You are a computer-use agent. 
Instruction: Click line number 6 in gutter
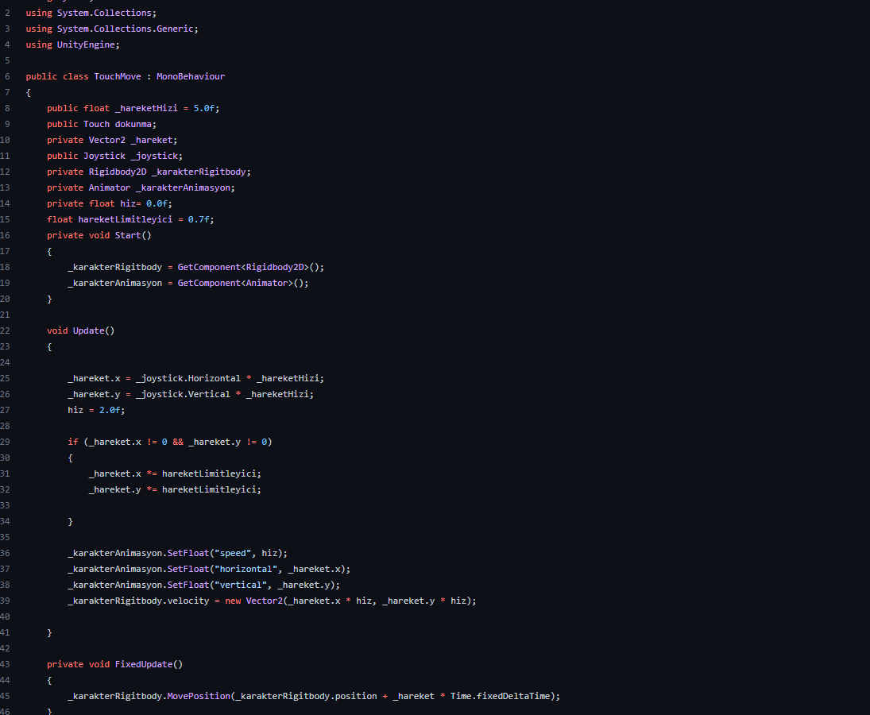tap(7, 76)
